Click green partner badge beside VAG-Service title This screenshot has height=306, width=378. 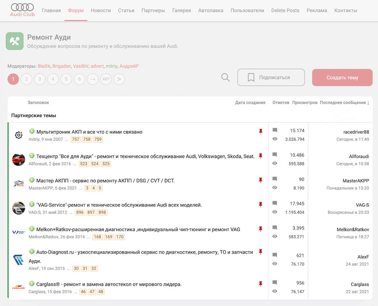[x=32, y=204]
